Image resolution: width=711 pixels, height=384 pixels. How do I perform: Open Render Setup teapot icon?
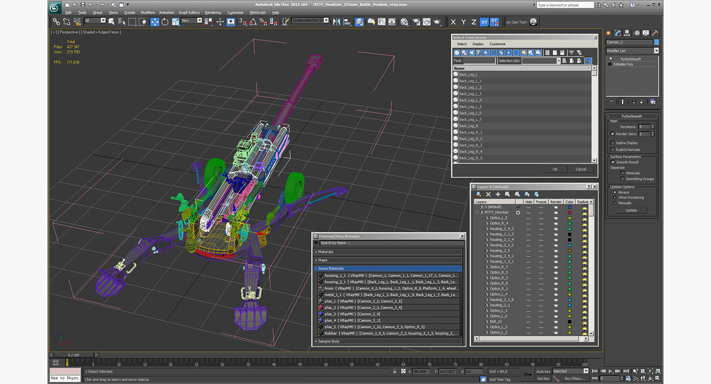pyautogui.click(x=416, y=22)
